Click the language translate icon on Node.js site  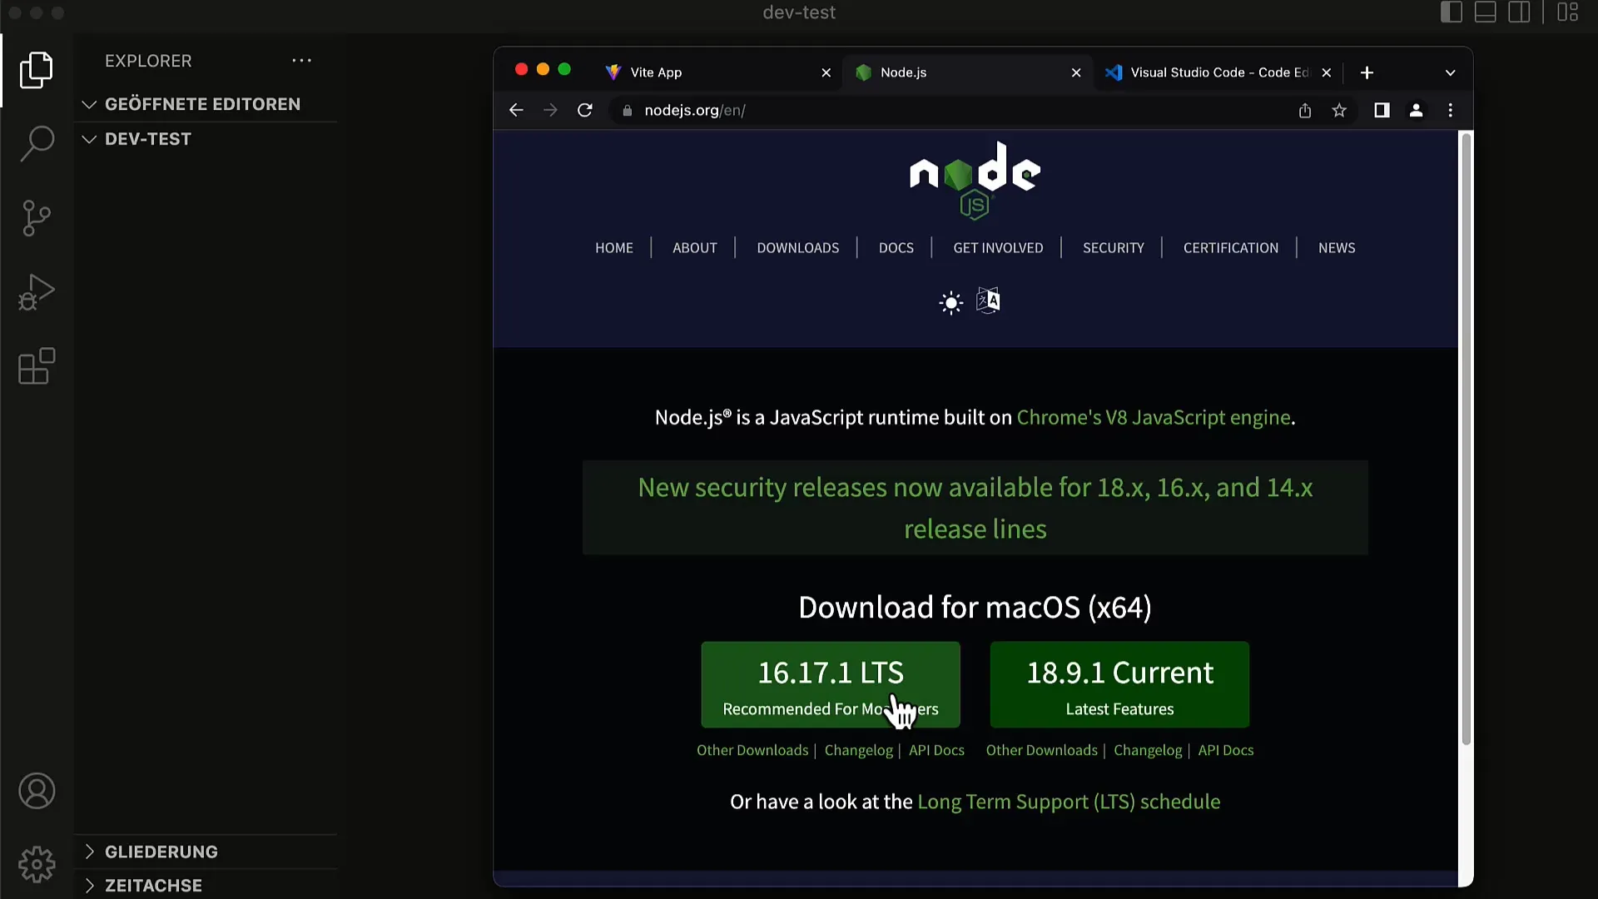point(988,300)
